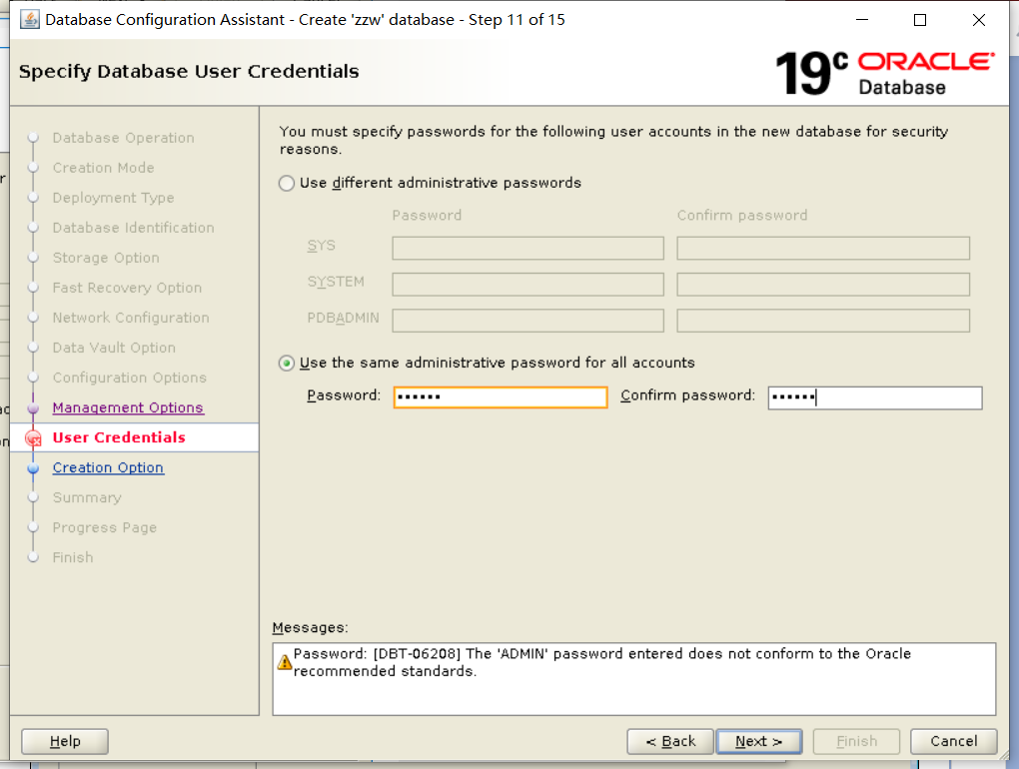Click the warning icon in Messages box
Viewport: 1019px width, 769px height.
tap(285, 662)
